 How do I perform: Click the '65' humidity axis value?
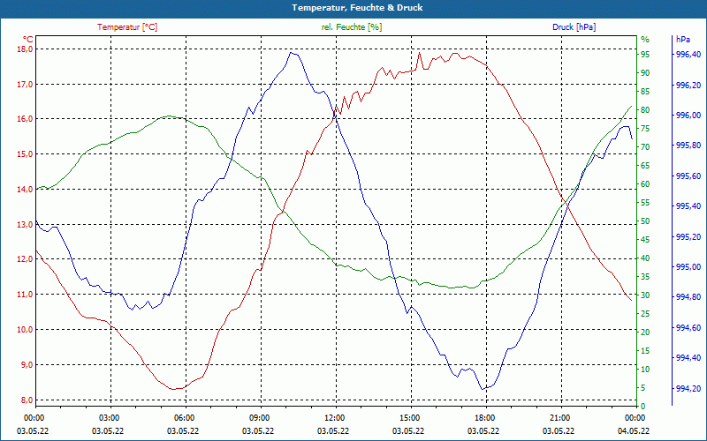[x=645, y=166]
